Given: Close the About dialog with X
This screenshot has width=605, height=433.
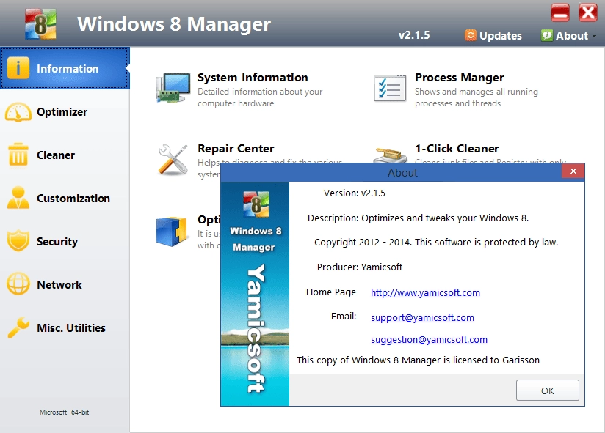Looking at the screenshot, I should pyautogui.click(x=573, y=171).
